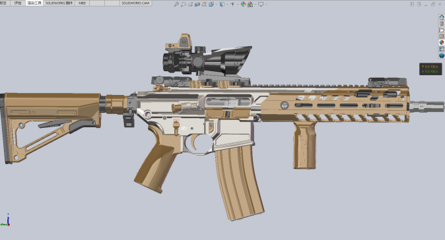The width and height of the screenshot is (445, 240).
Task: Open the View Settings dropdown arrow
Action: tap(266, 4)
